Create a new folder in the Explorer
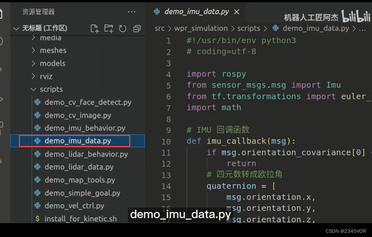 (108, 28)
